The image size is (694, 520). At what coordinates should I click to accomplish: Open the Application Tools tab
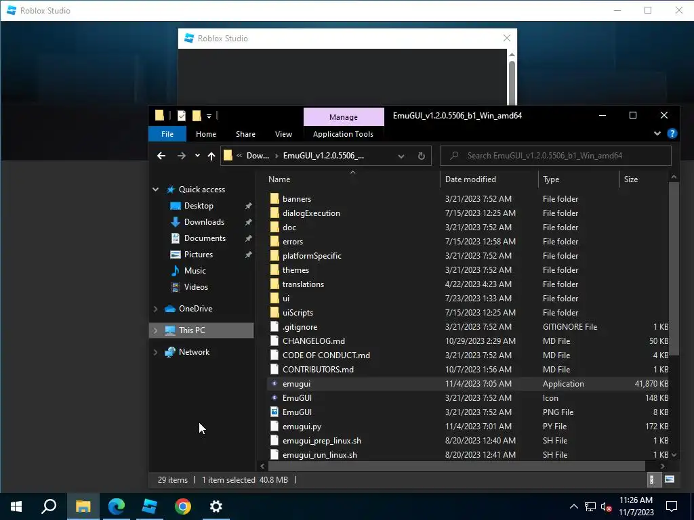point(343,134)
